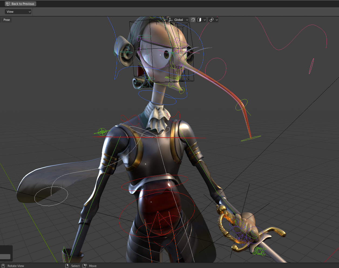This screenshot has width=339, height=268.
Task: Expand the pivot point dropdown arrow
Action: click(216, 20)
